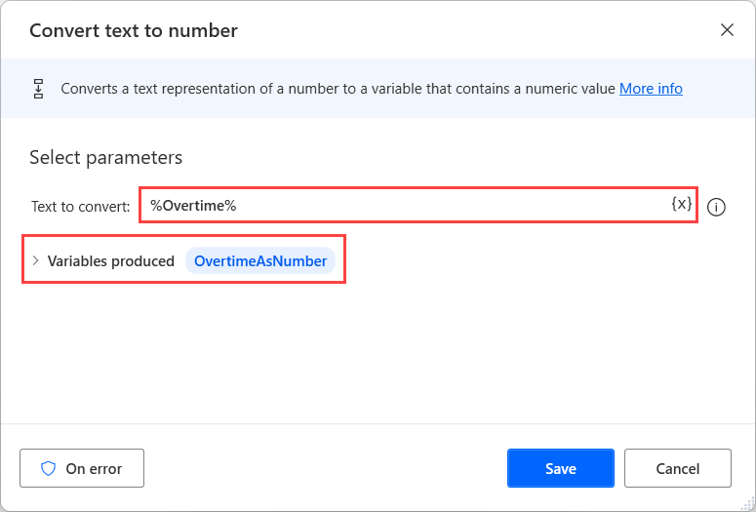Select the OvertimeAsNumber variable chip
The height and width of the screenshot is (512, 756).
(260, 260)
